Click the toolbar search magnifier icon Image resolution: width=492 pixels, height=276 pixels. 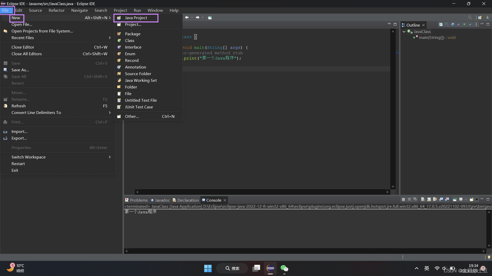(470, 17)
